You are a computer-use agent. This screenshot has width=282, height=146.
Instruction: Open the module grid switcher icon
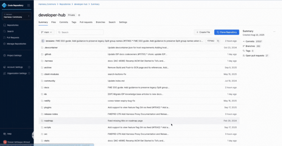tap(28, 6)
